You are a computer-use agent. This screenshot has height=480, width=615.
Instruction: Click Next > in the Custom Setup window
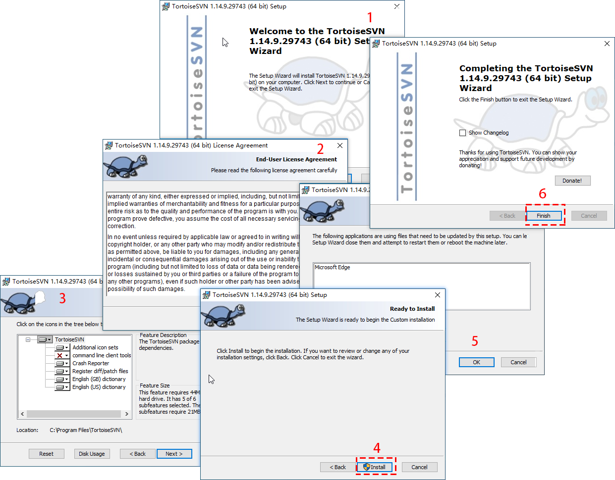[174, 454]
